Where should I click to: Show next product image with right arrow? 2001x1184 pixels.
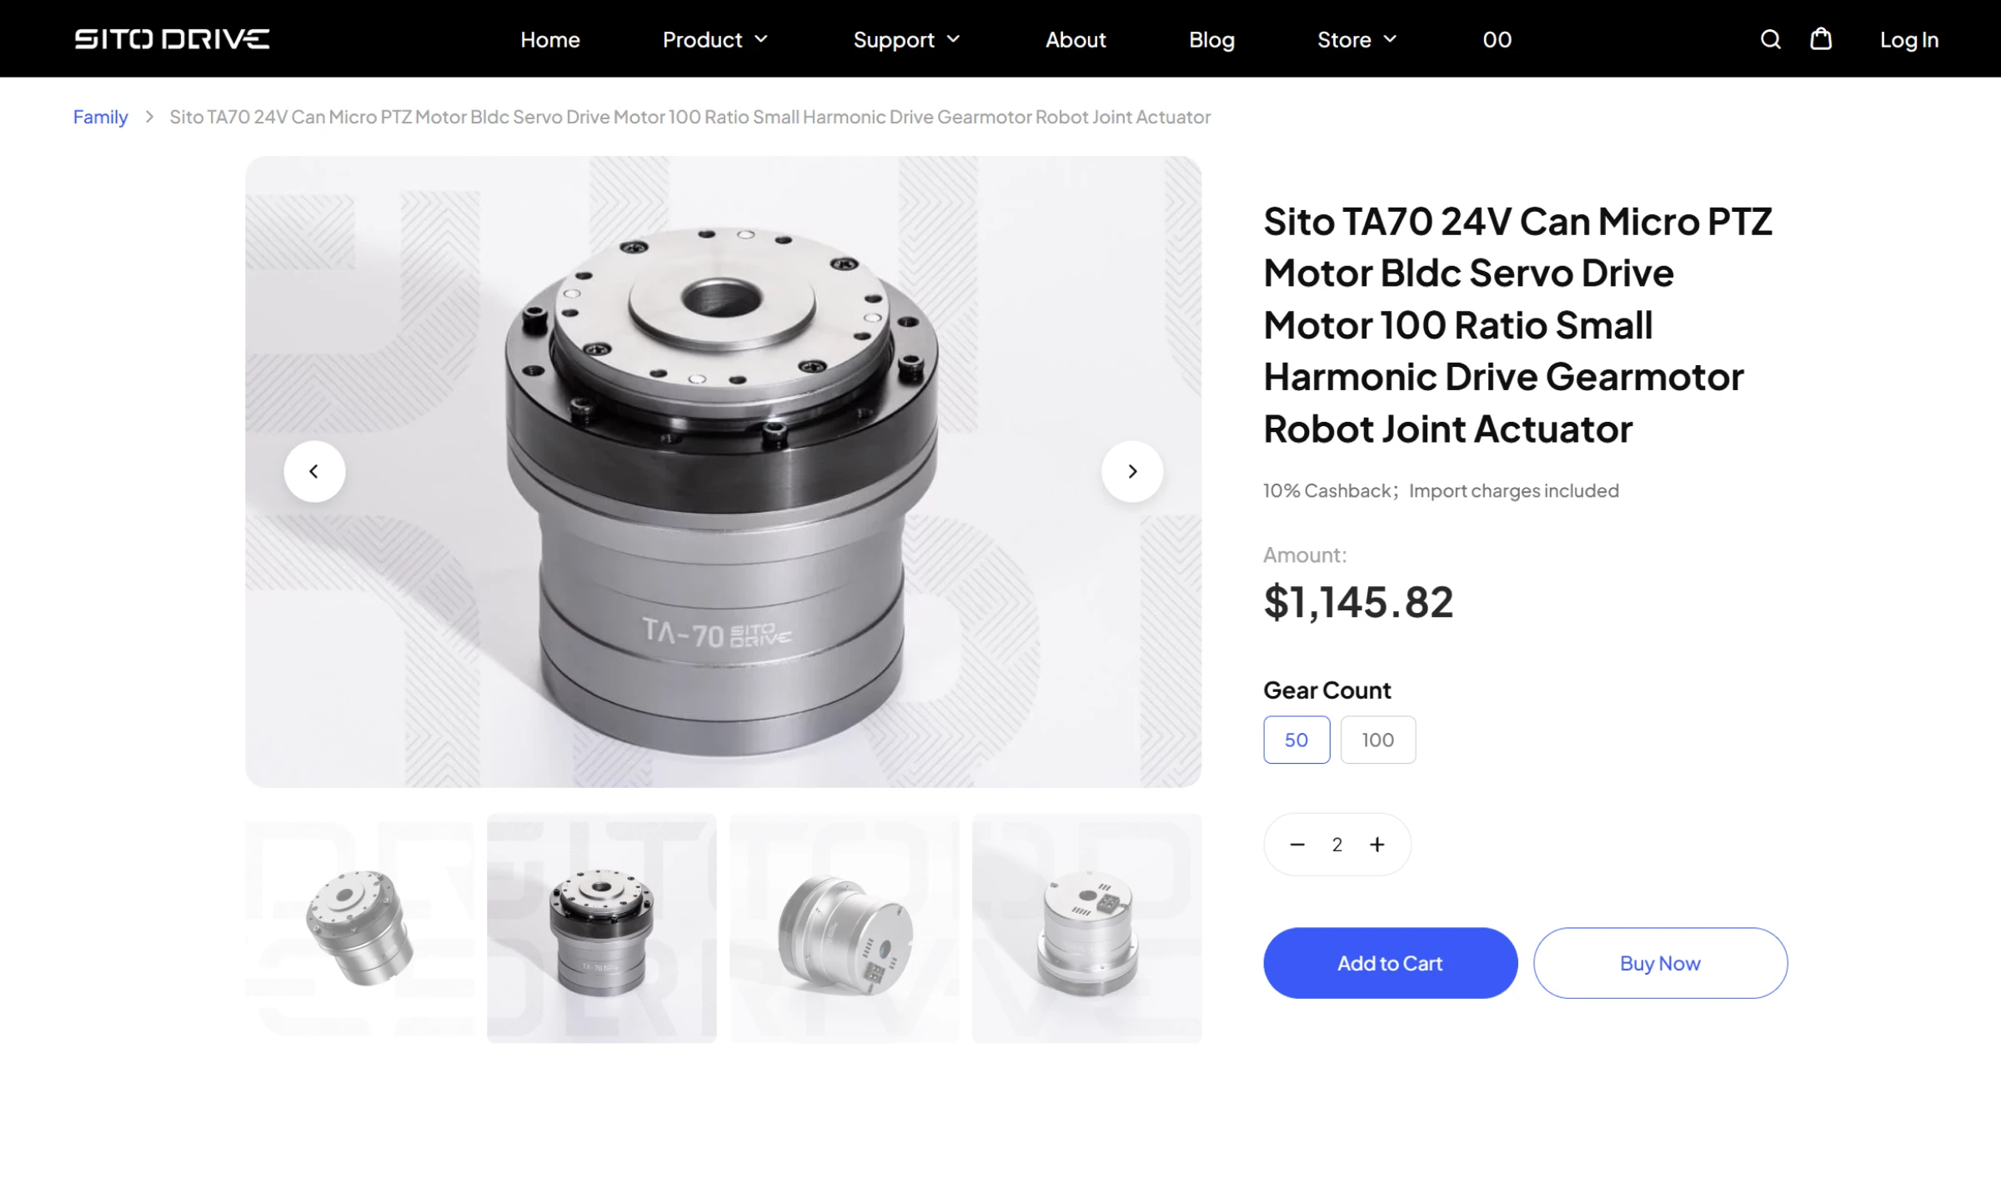pyautogui.click(x=1132, y=471)
